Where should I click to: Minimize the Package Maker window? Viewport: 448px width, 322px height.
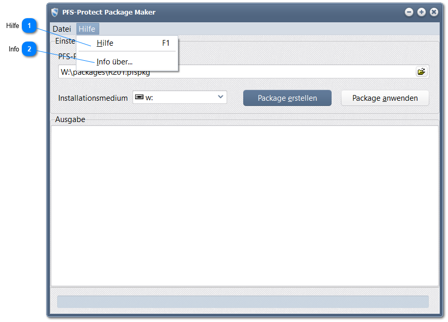tap(409, 12)
